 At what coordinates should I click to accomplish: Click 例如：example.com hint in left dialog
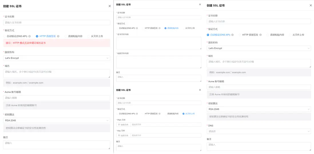tap(57, 83)
